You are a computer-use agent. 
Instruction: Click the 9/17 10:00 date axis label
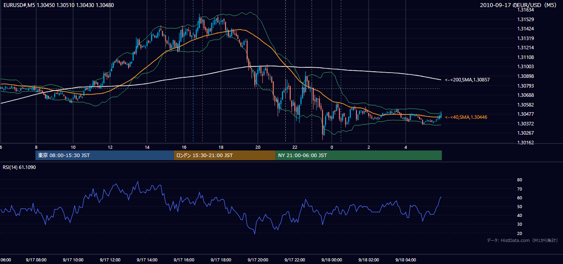tap(72, 260)
